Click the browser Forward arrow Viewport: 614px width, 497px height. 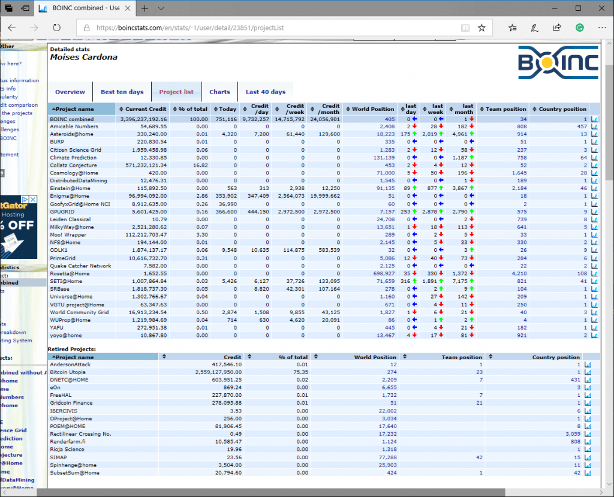point(34,28)
